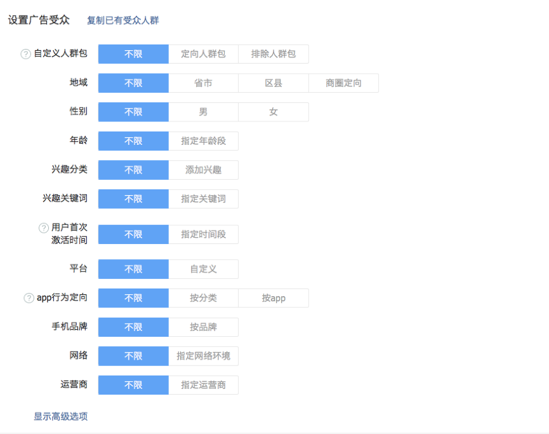Choose 自定义 platform option
549x434 pixels.
tap(203, 269)
